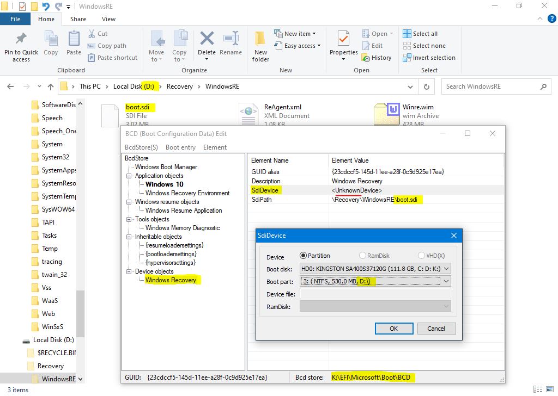Create a New folder from ribbon
558x396 pixels.
click(260, 40)
